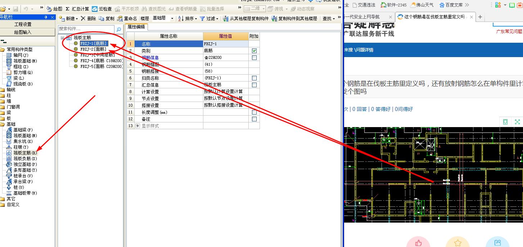Toggle 附加 checkbox for 长度调整(mm) row
523x247 pixels.
[254, 112]
